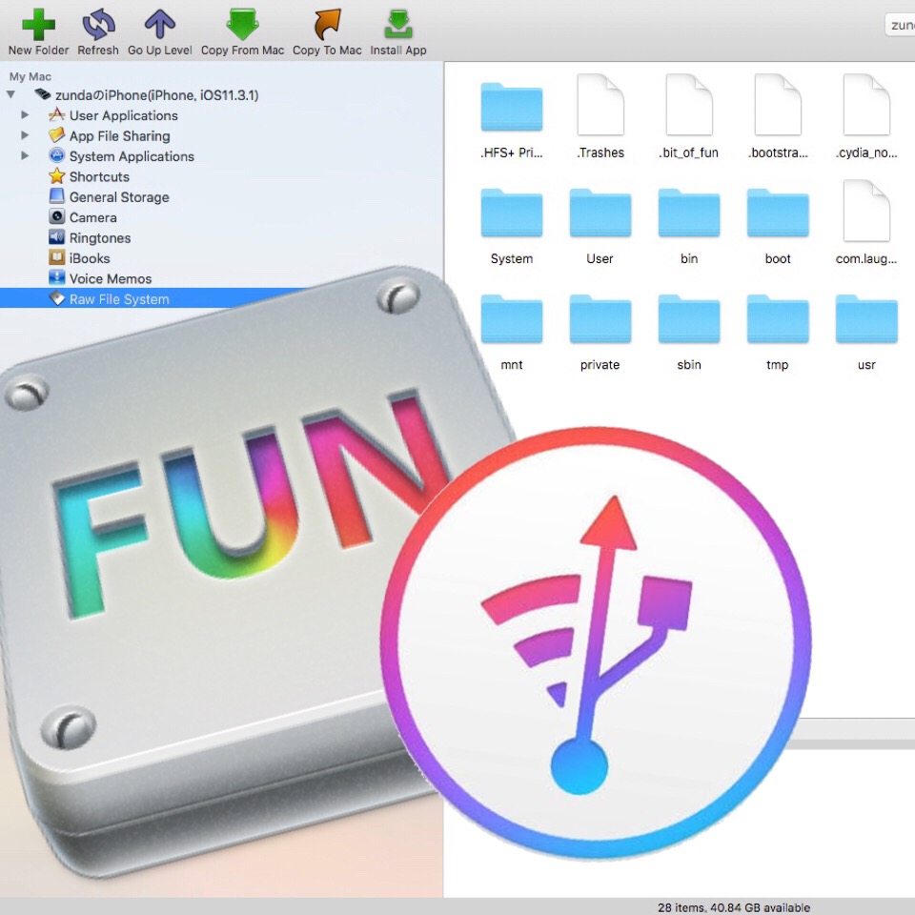Screen dimensions: 915x915
Task: Select Ringtones in the sidebar
Action: (x=99, y=238)
